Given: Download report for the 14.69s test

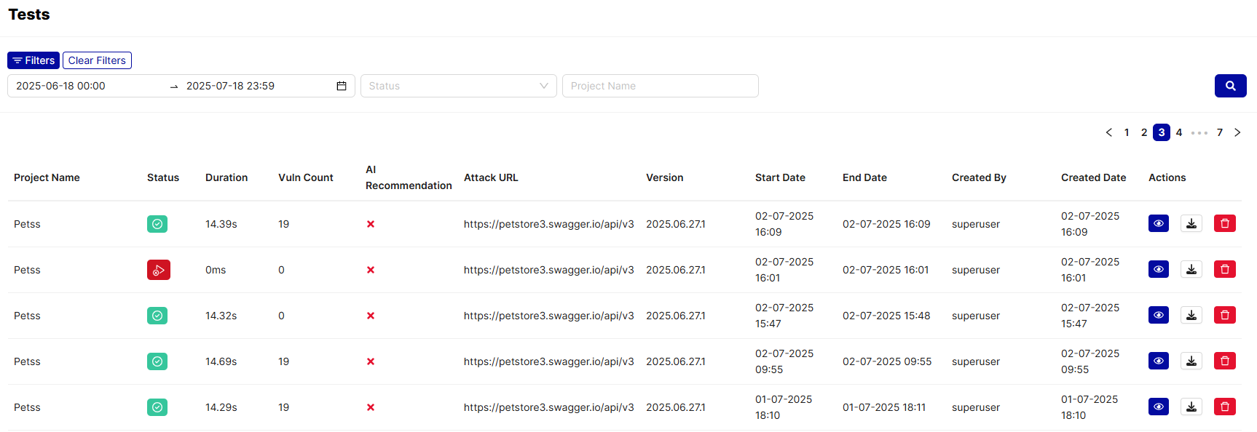Looking at the screenshot, I should pos(1191,361).
